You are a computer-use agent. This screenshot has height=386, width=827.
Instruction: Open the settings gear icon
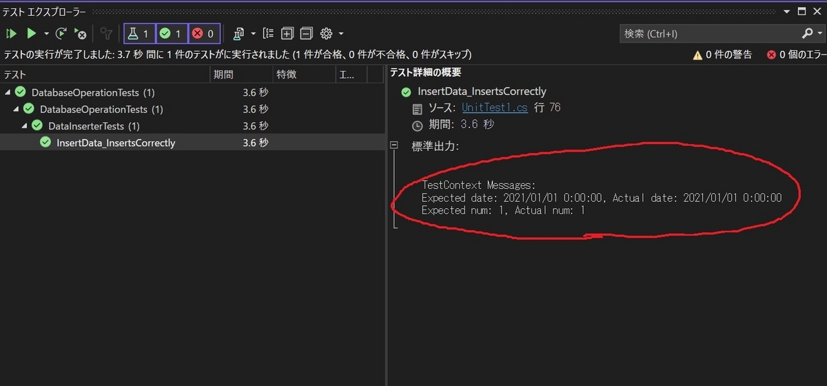(327, 33)
